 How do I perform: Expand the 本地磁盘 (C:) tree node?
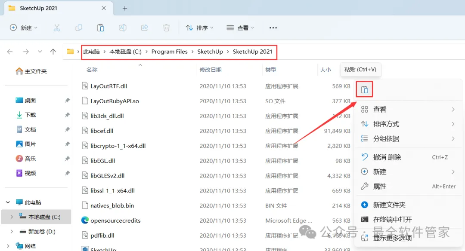[x=12, y=217]
